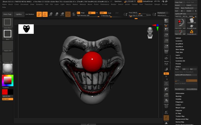This screenshot has width=201, height=125.
Task: Select the SimpleBrush tool icon
Action: click(192, 32)
